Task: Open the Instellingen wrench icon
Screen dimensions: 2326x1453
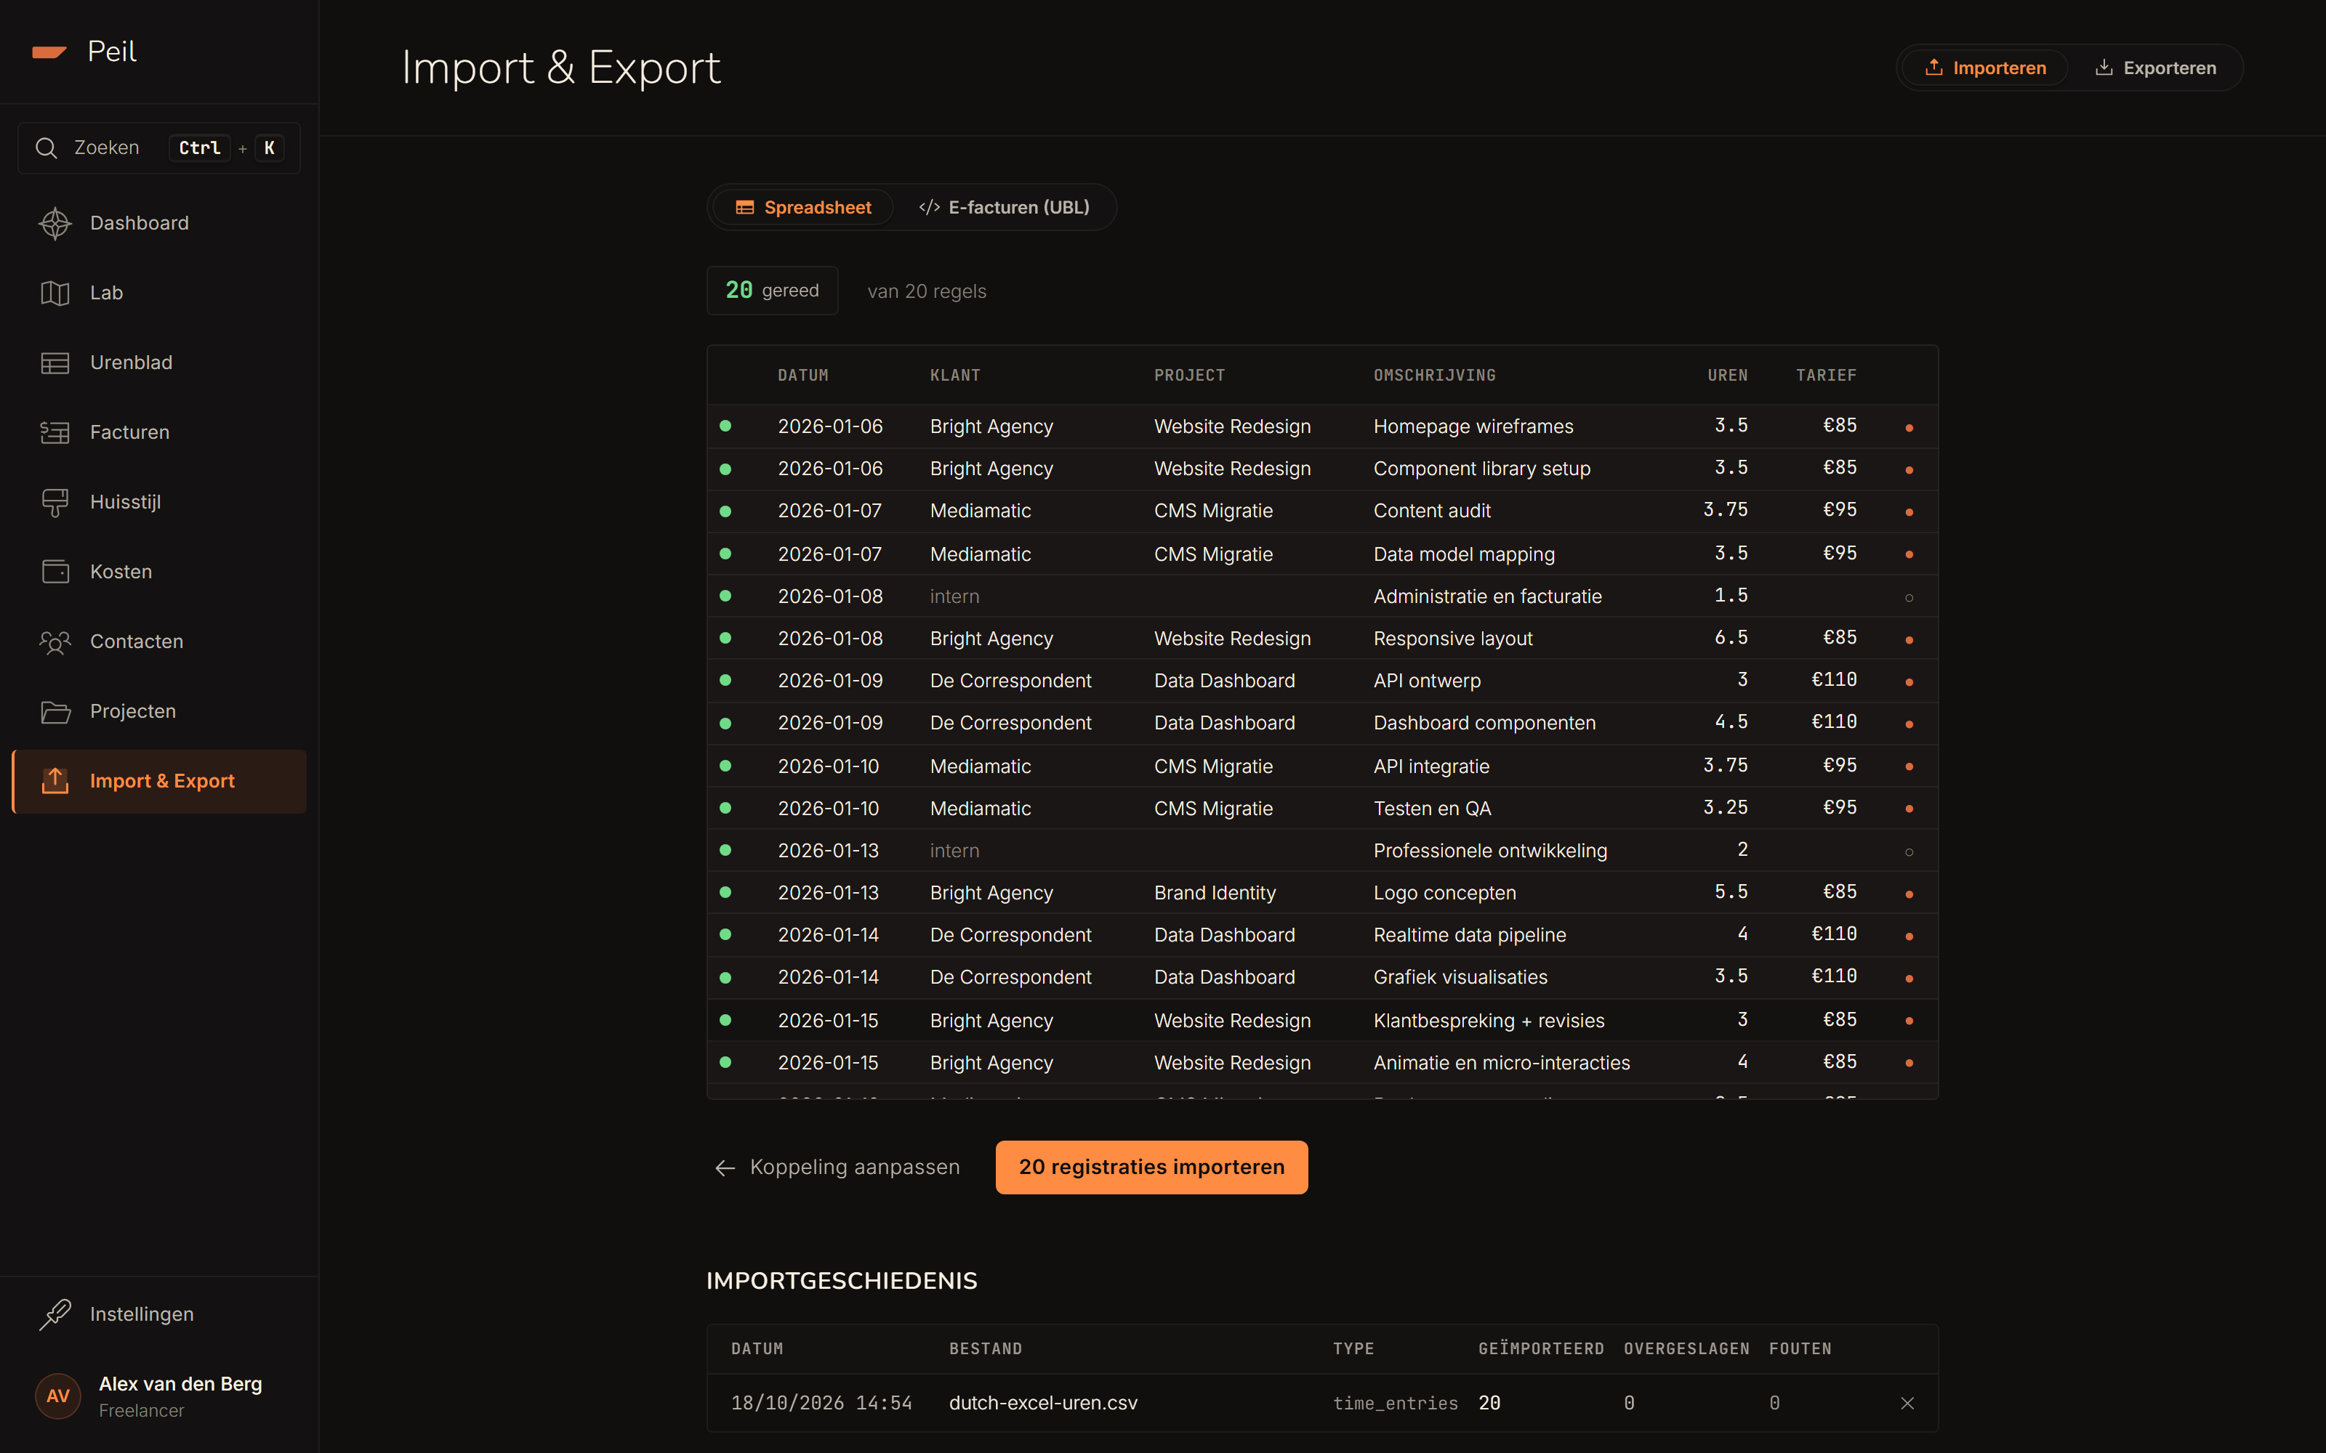Action: (x=55, y=1314)
